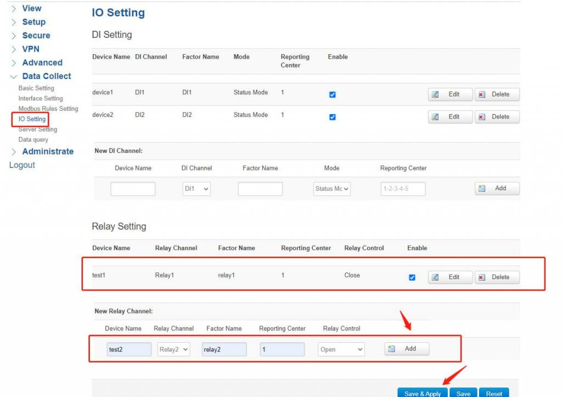Screen dimensions: 562x397
Task: Open the Relay Channel dropdown showing Relay2
Action: coord(173,348)
